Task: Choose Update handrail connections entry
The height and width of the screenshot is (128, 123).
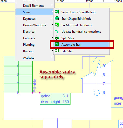Action: [x=81, y=32]
